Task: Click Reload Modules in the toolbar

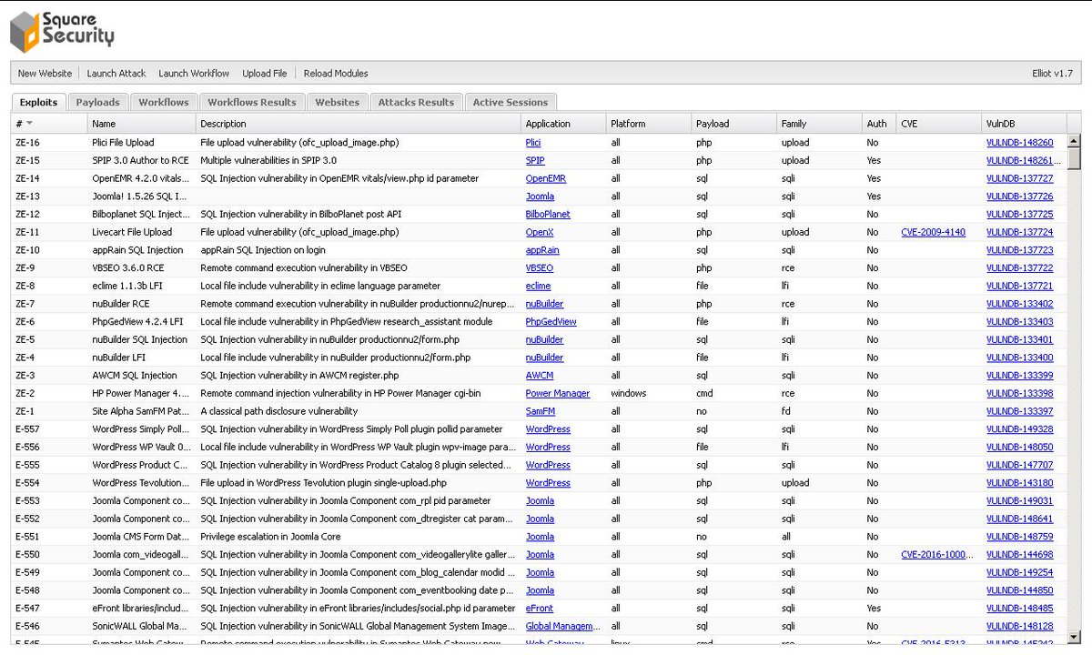Action: [336, 73]
